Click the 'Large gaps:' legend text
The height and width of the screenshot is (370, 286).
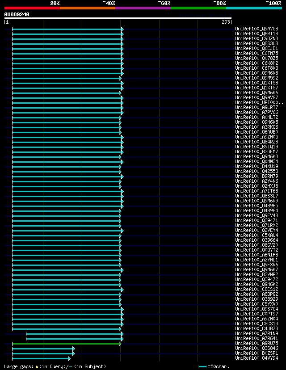pos(19,366)
